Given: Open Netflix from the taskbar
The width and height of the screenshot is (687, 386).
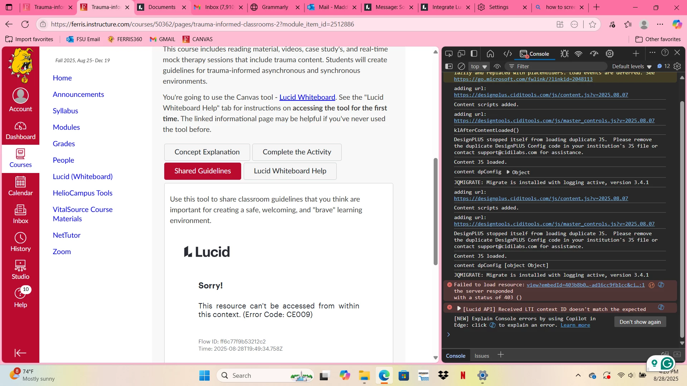Looking at the screenshot, I should (x=463, y=376).
